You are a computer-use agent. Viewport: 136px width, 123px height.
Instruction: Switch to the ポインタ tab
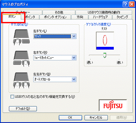[x=30, y=17]
